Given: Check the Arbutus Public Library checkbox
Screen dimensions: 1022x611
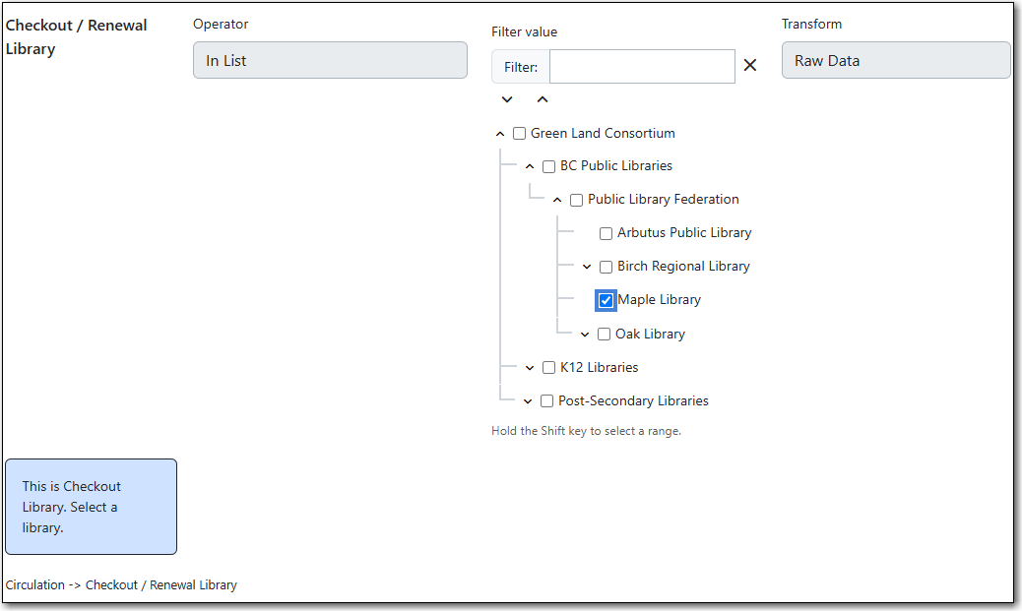Looking at the screenshot, I should pos(607,233).
